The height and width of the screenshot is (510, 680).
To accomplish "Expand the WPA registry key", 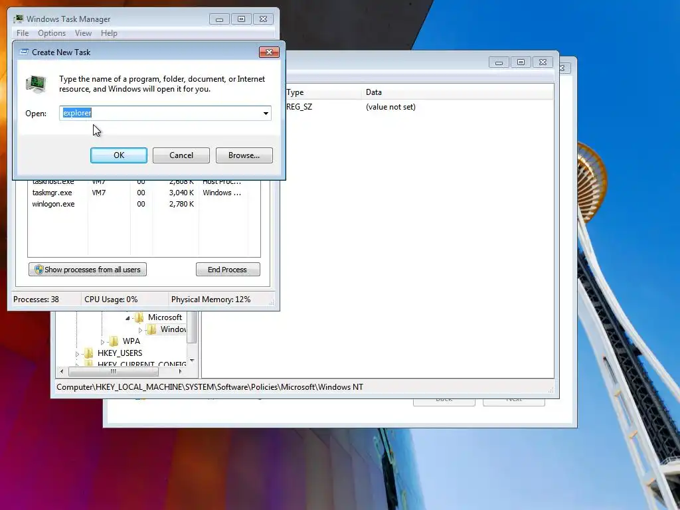I will [x=103, y=342].
